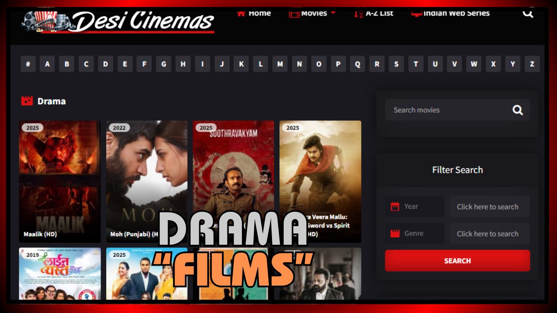The width and height of the screenshot is (557, 313).
Task: Click the magnifier icon inside Search movies box
Action: click(517, 110)
